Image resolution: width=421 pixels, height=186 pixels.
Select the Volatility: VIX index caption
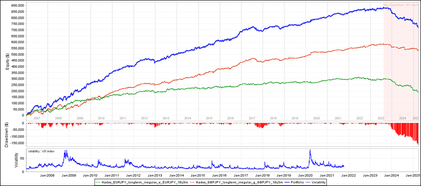[x=41, y=151]
